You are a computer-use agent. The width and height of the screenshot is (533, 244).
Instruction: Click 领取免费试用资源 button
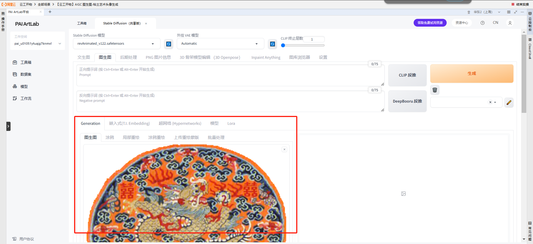pyautogui.click(x=430, y=23)
